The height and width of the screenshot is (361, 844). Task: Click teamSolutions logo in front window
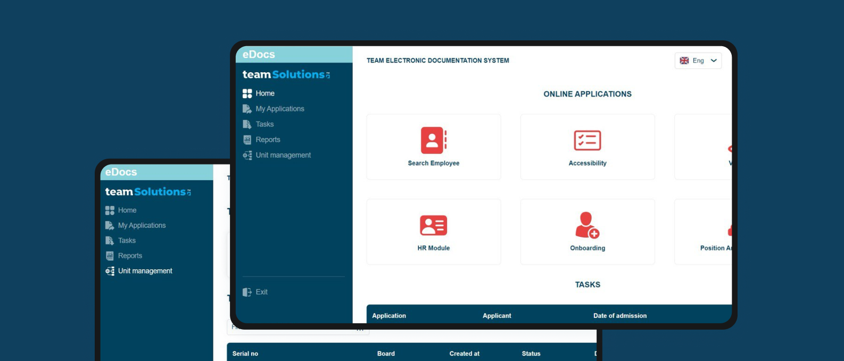(286, 75)
